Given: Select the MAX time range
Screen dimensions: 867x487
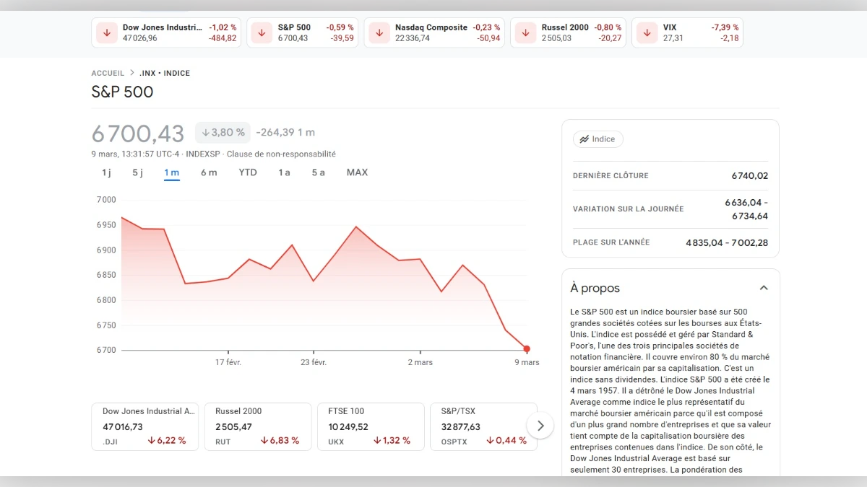Looking at the screenshot, I should point(357,172).
